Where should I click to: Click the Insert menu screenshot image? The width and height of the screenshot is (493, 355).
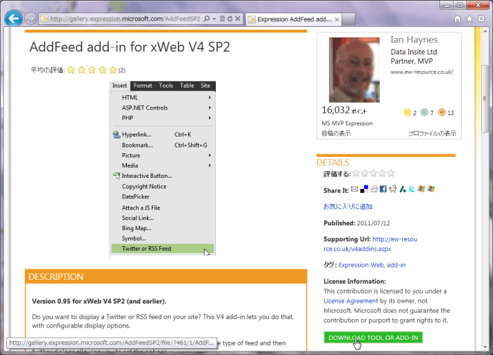163,170
